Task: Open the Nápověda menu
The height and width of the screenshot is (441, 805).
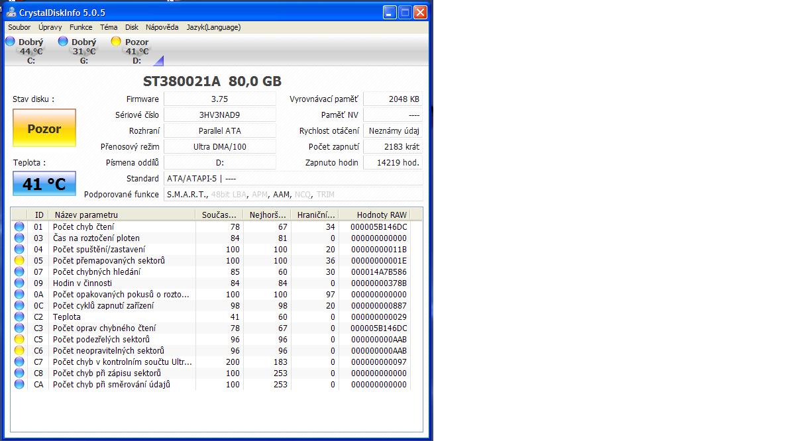Action: click(162, 27)
